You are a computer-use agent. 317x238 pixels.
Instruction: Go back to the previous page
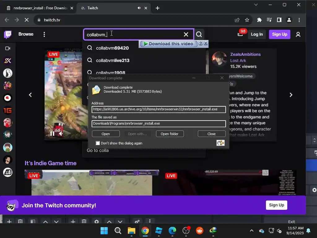[x=7, y=20]
